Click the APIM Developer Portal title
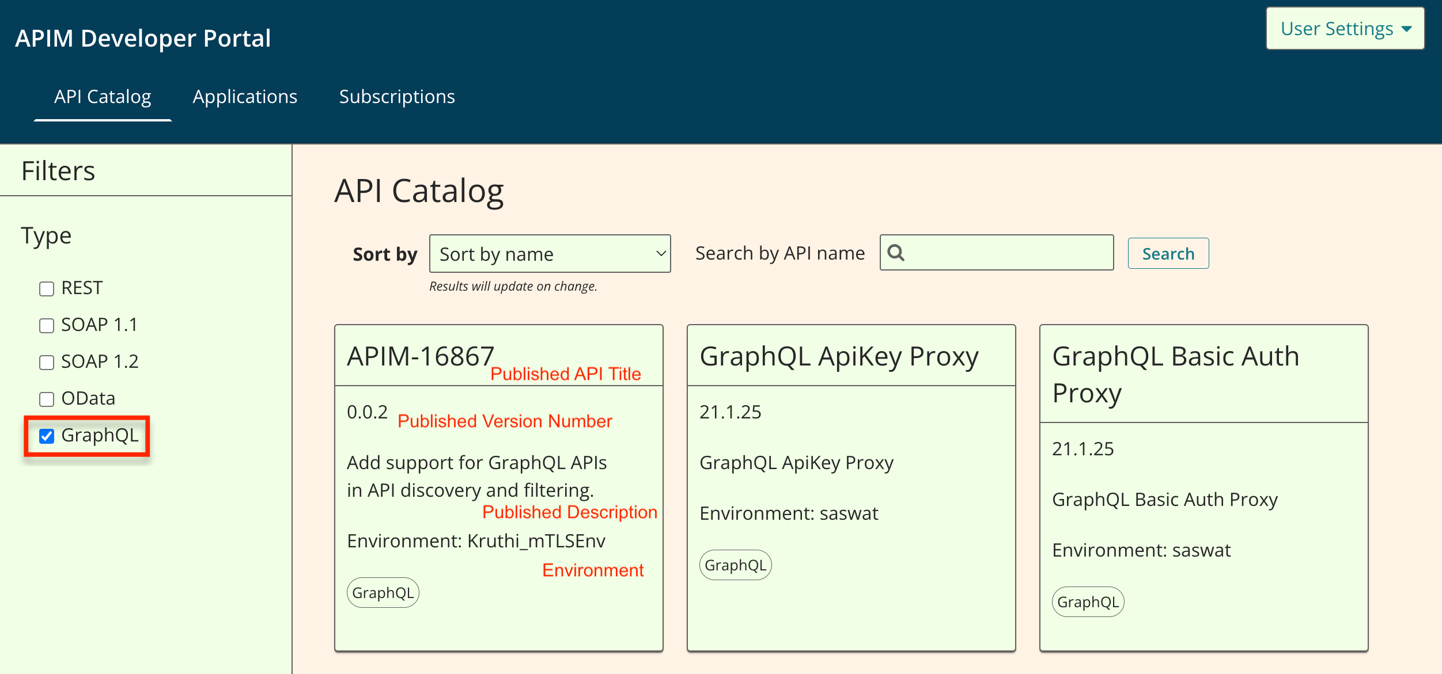The width and height of the screenshot is (1442, 674). [143, 39]
